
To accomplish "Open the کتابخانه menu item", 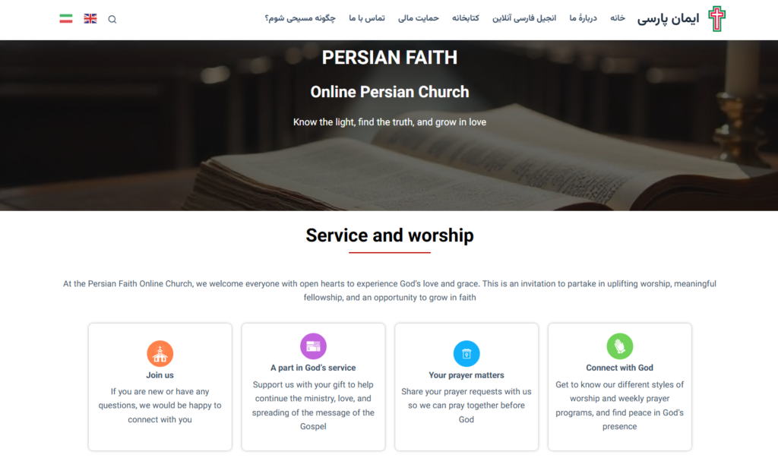I will [x=466, y=18].
